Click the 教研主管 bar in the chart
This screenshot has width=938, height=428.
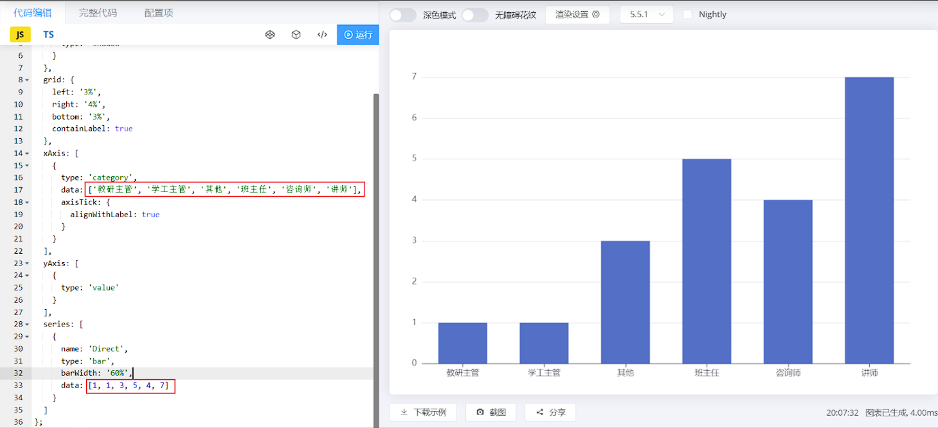(462, 343)
